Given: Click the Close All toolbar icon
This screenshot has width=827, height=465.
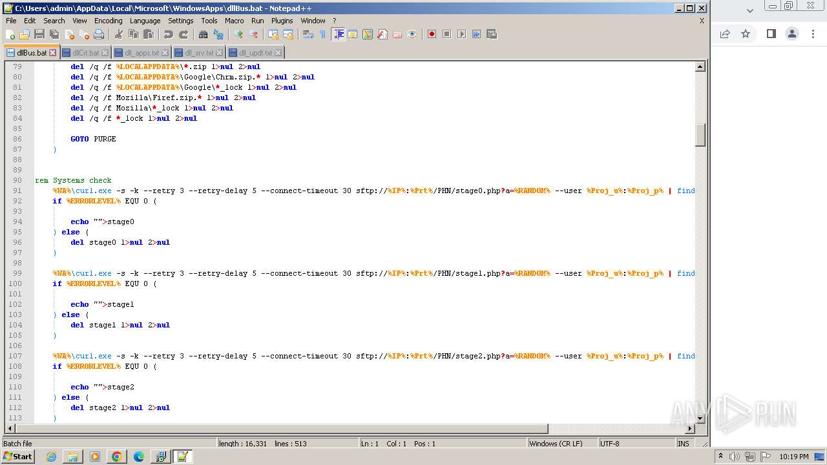Looking at the screenshot, I should (84, 34).
